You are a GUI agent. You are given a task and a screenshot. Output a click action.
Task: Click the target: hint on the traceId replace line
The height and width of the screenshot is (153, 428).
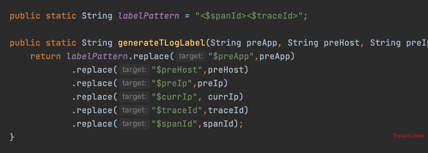pos(135,110)
